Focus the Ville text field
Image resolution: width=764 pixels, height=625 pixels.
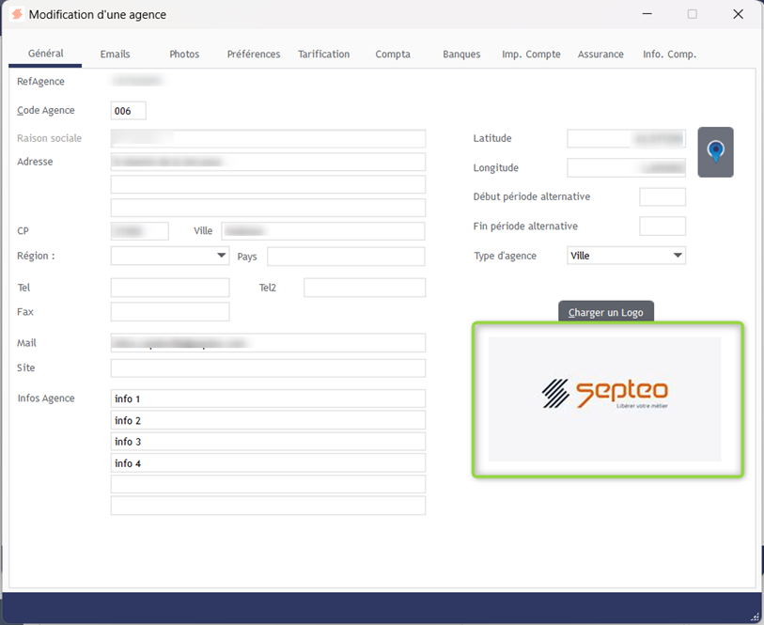click(x=323, y=231)
